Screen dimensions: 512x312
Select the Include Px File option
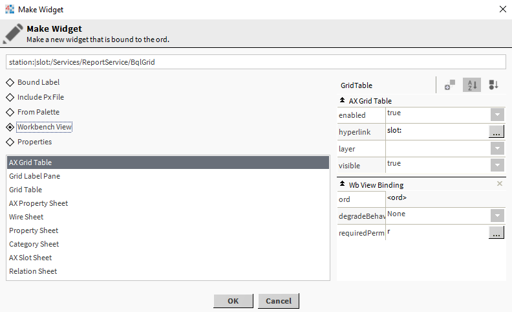point(10,97)
